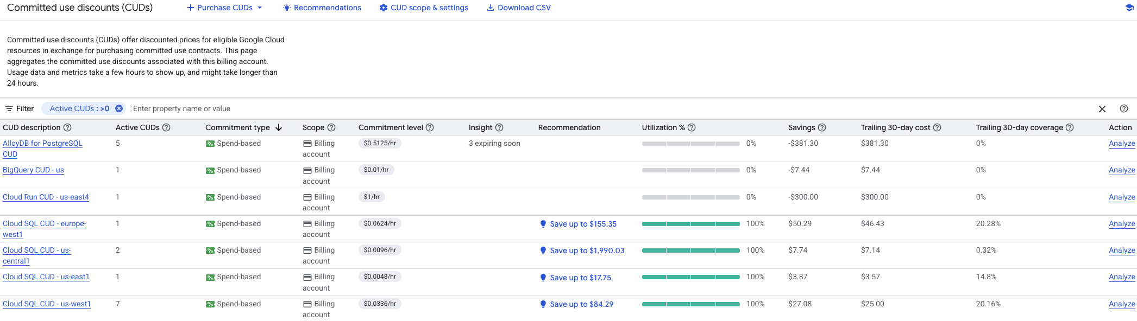1137x321 pixels.
Task: Click the Spend-based icon in AlloyDB row
Action: (x=210, y=144)
